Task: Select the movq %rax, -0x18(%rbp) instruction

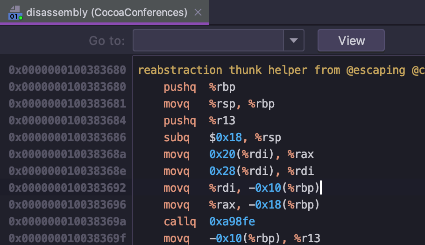Action: [242, 205]
